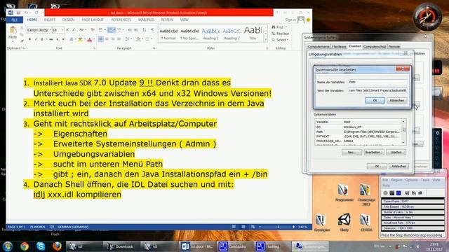The width and height of the screenshot is (449, 252).
Task: Open the Region menu in CamStudio
Action: pyautogui.click(x=396, y=180)
